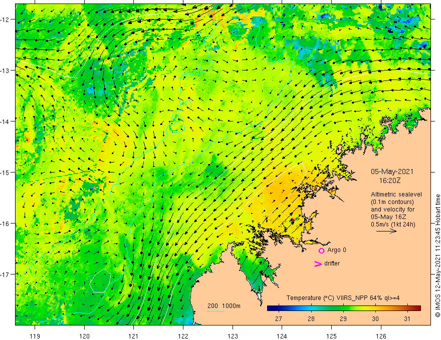Click the colorbar value 31
The height and width of the screenshot is (340, 441).
pos(407,318)
